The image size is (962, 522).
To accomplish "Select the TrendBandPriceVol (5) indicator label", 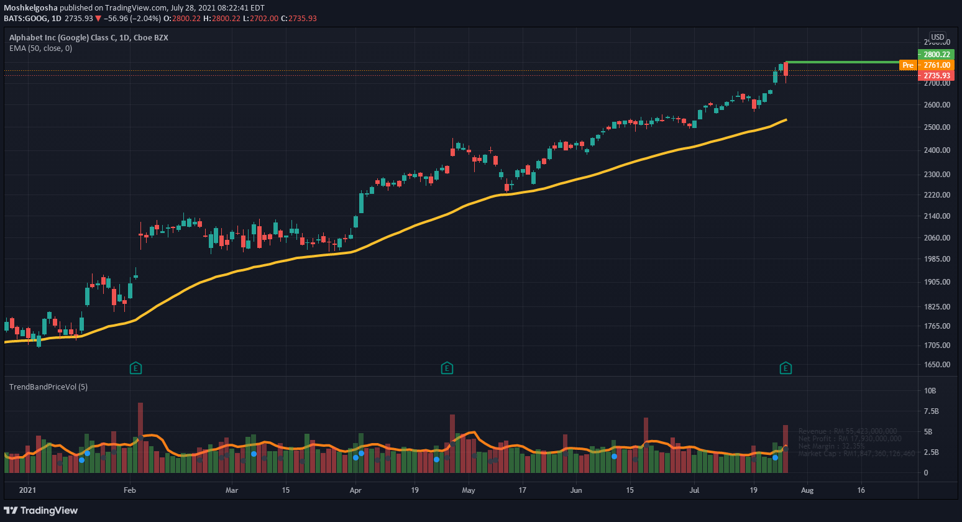I will click(48, 387).
